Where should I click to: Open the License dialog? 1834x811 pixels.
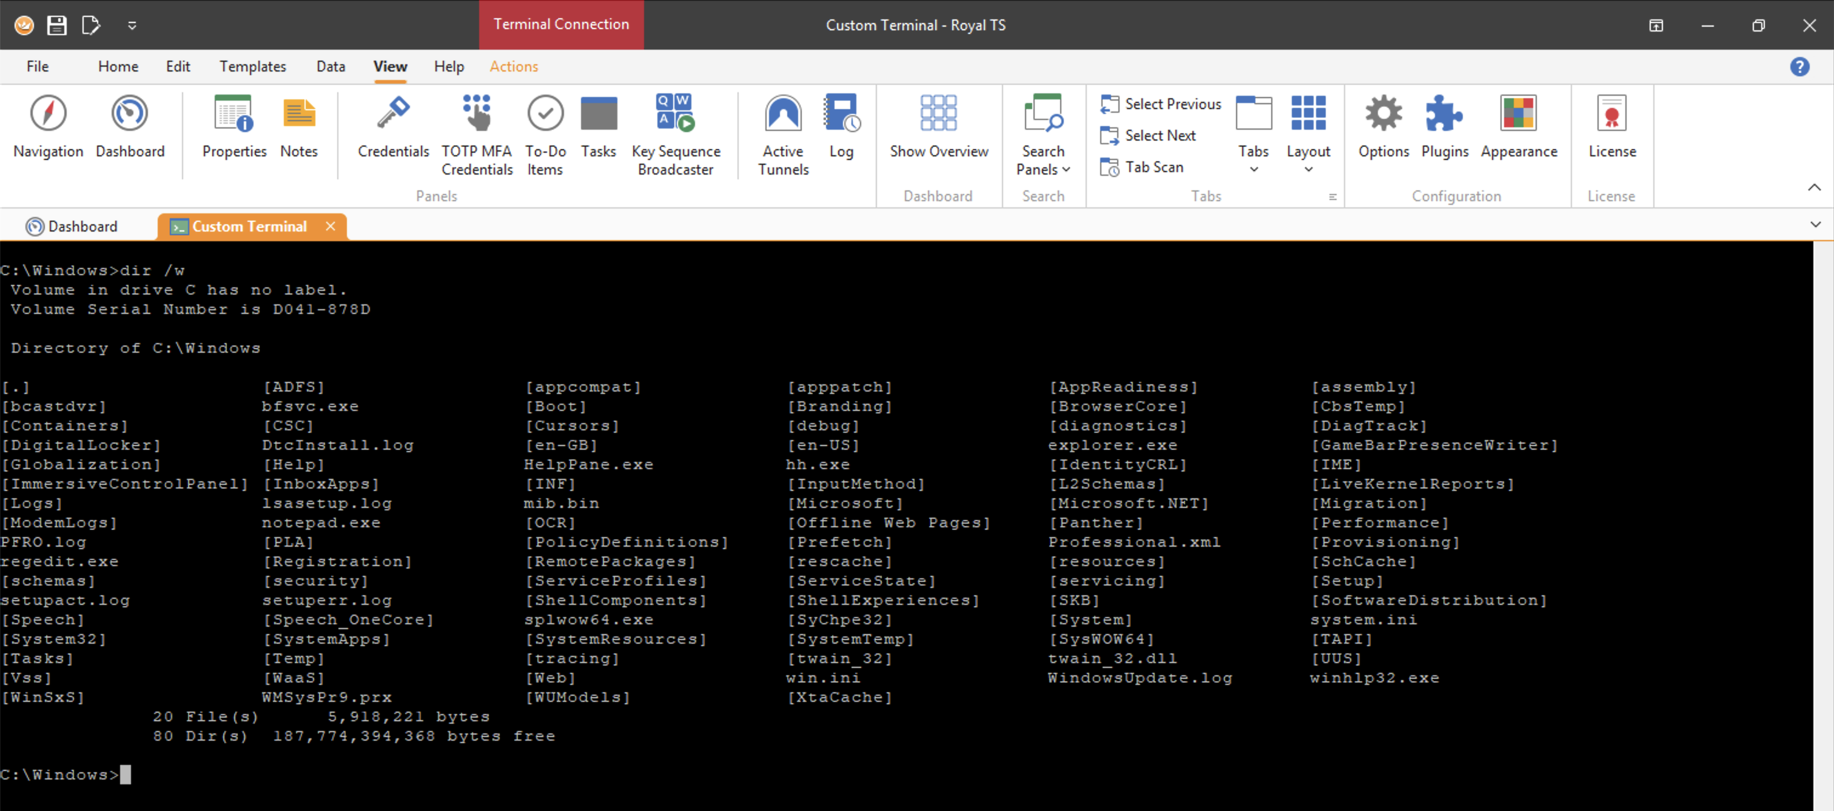tap(1612, 127)
